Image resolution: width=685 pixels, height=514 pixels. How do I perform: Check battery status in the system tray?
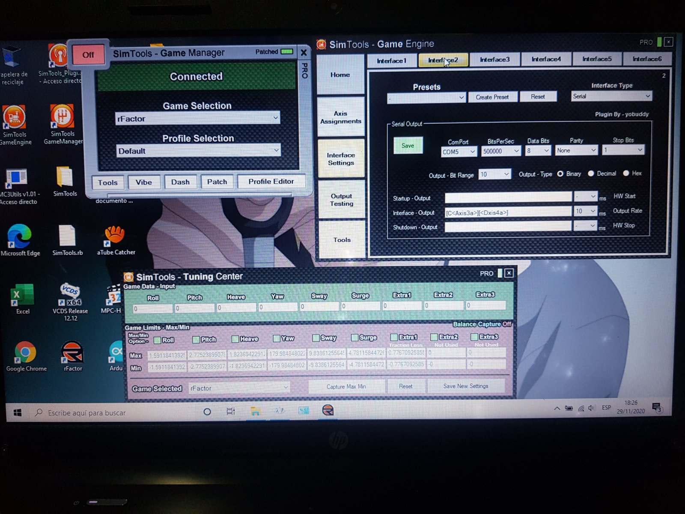click(569, 408)
